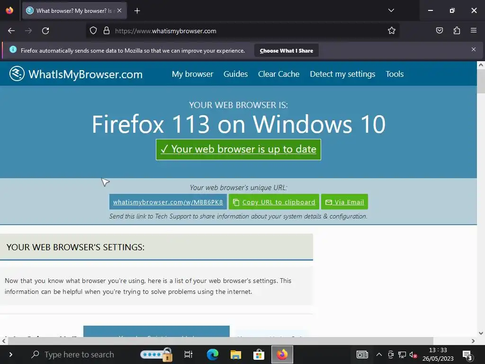Share unique URL Via Email
The image size is (485, 364).
click(x=345, y=202)
